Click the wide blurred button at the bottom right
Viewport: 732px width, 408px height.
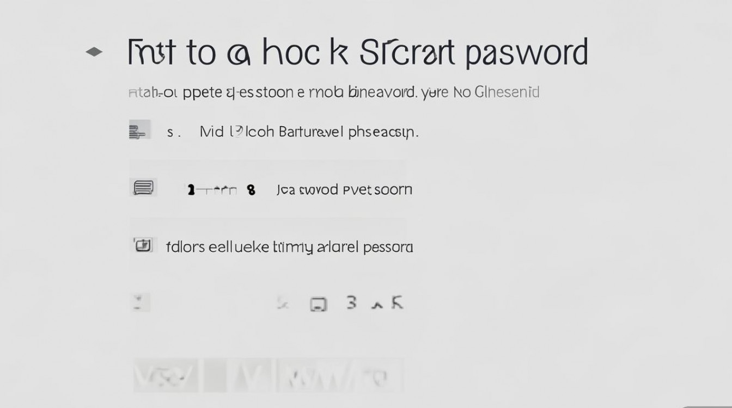point(340,375)
